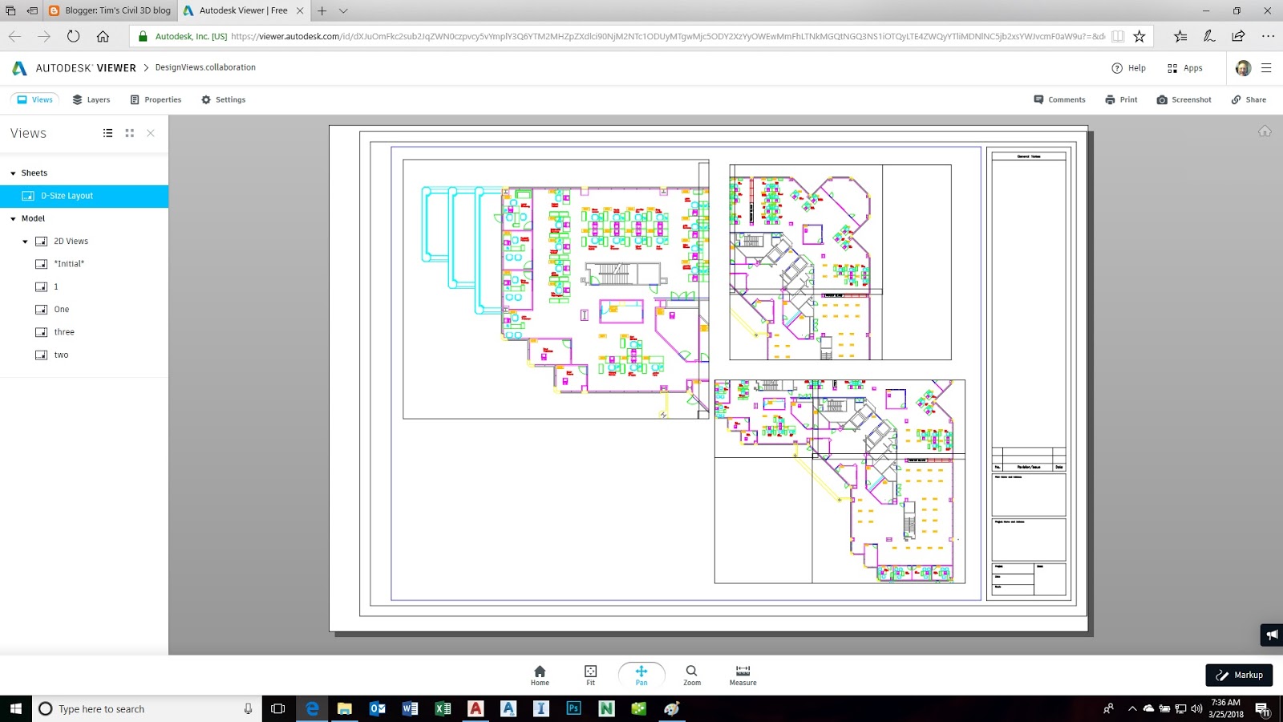Select the Zoom tool
The height and width of the screenshot is (722, 1283).
(691, 674)
